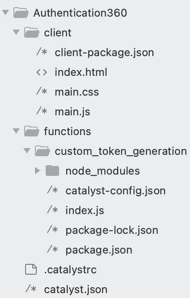Click the custom_token_generation folder icon

point(43,151)
